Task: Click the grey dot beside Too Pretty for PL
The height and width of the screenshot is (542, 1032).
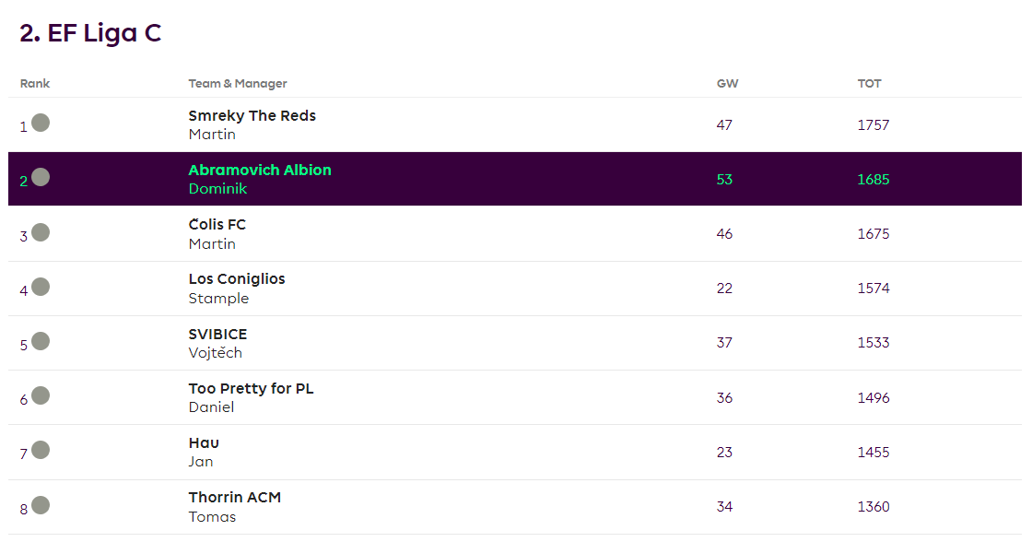Action: click(x=41, y=395)
